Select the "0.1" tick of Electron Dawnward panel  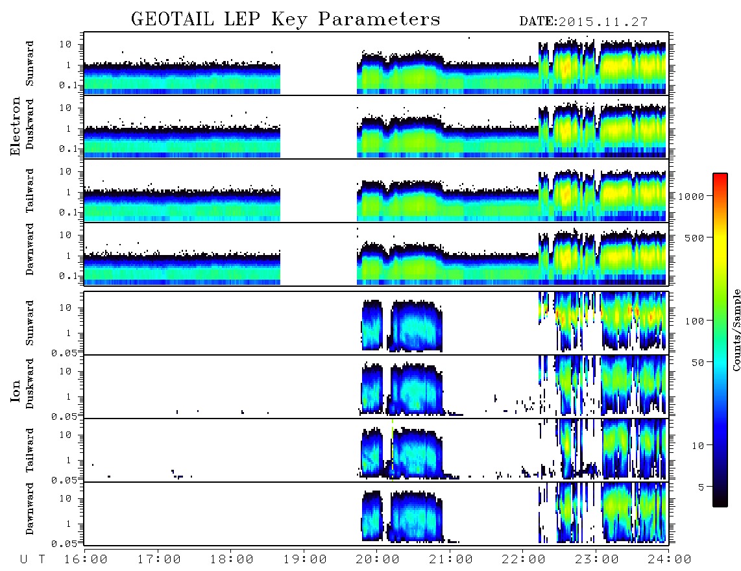point(67,276)
